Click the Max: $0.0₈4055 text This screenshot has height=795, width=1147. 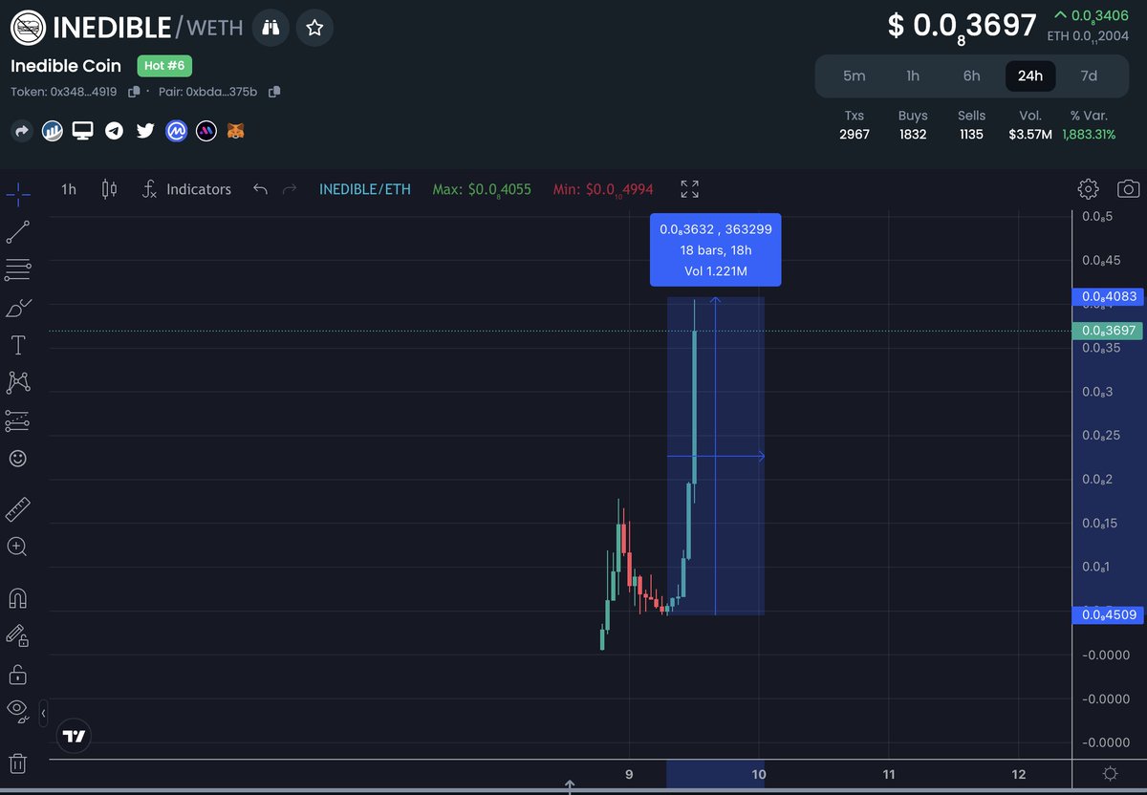tap(482, 189)
